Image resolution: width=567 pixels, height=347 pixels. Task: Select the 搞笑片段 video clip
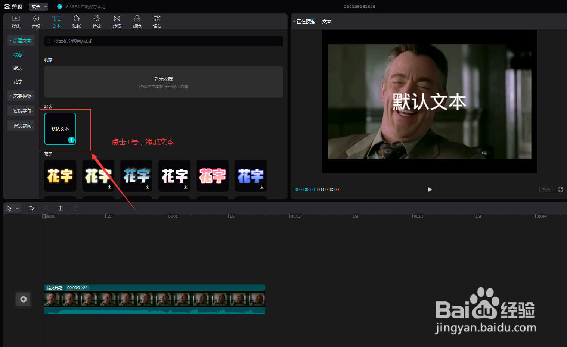point(155,299)
